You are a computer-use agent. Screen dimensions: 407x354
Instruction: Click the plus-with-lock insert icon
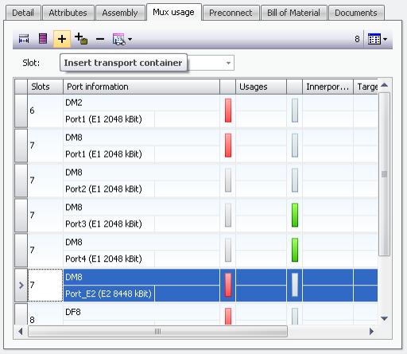(81, 39)
